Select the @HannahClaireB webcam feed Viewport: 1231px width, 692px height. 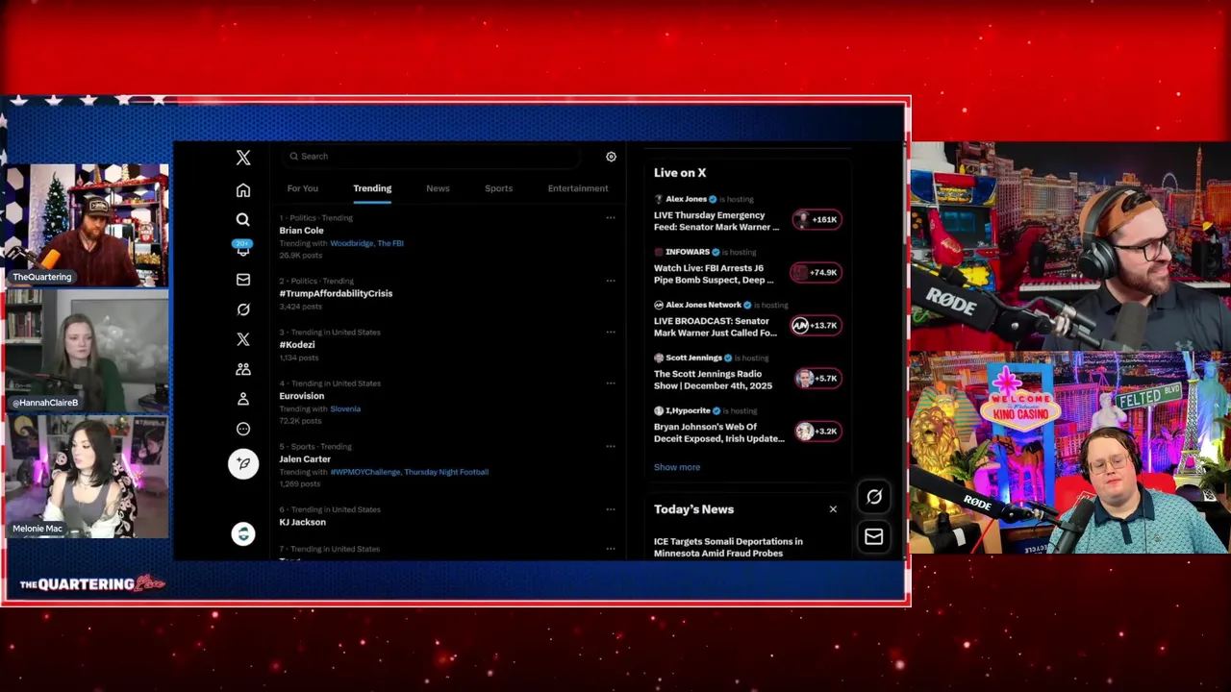tap(87, 351)
